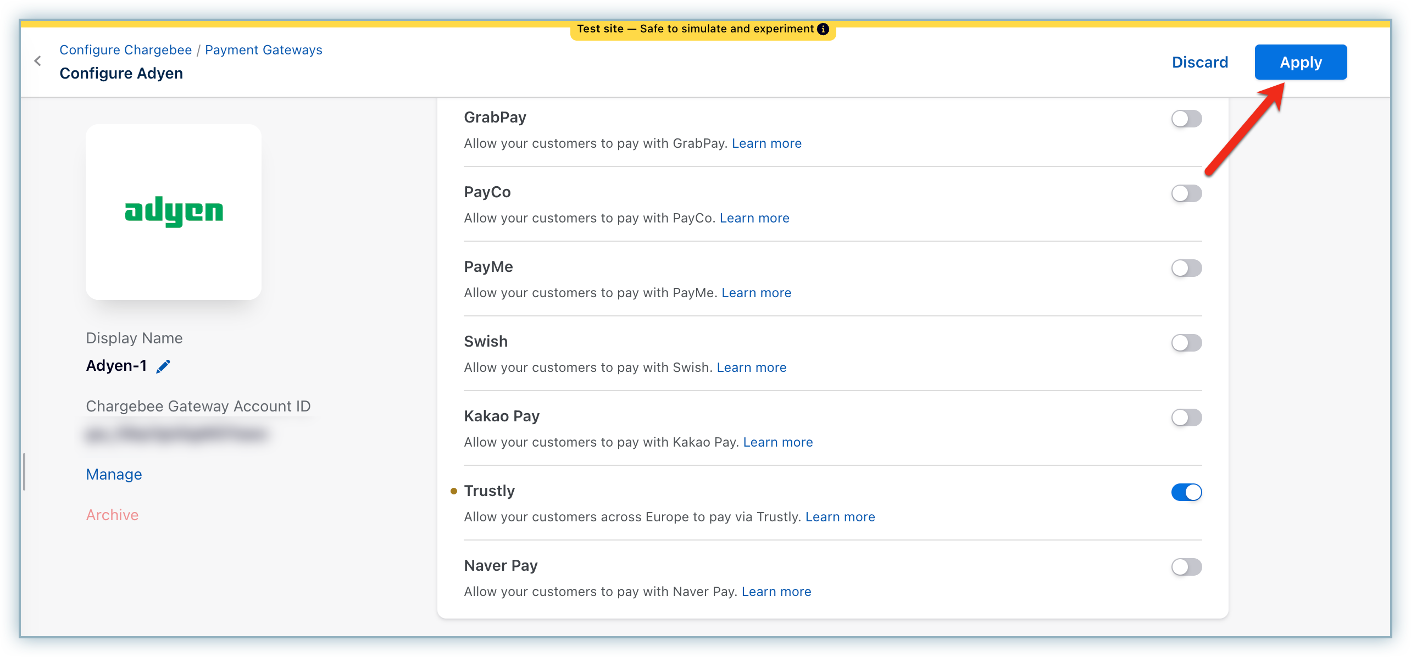
Task: Click the Adyen logo card
Action: tap(174, 211)
